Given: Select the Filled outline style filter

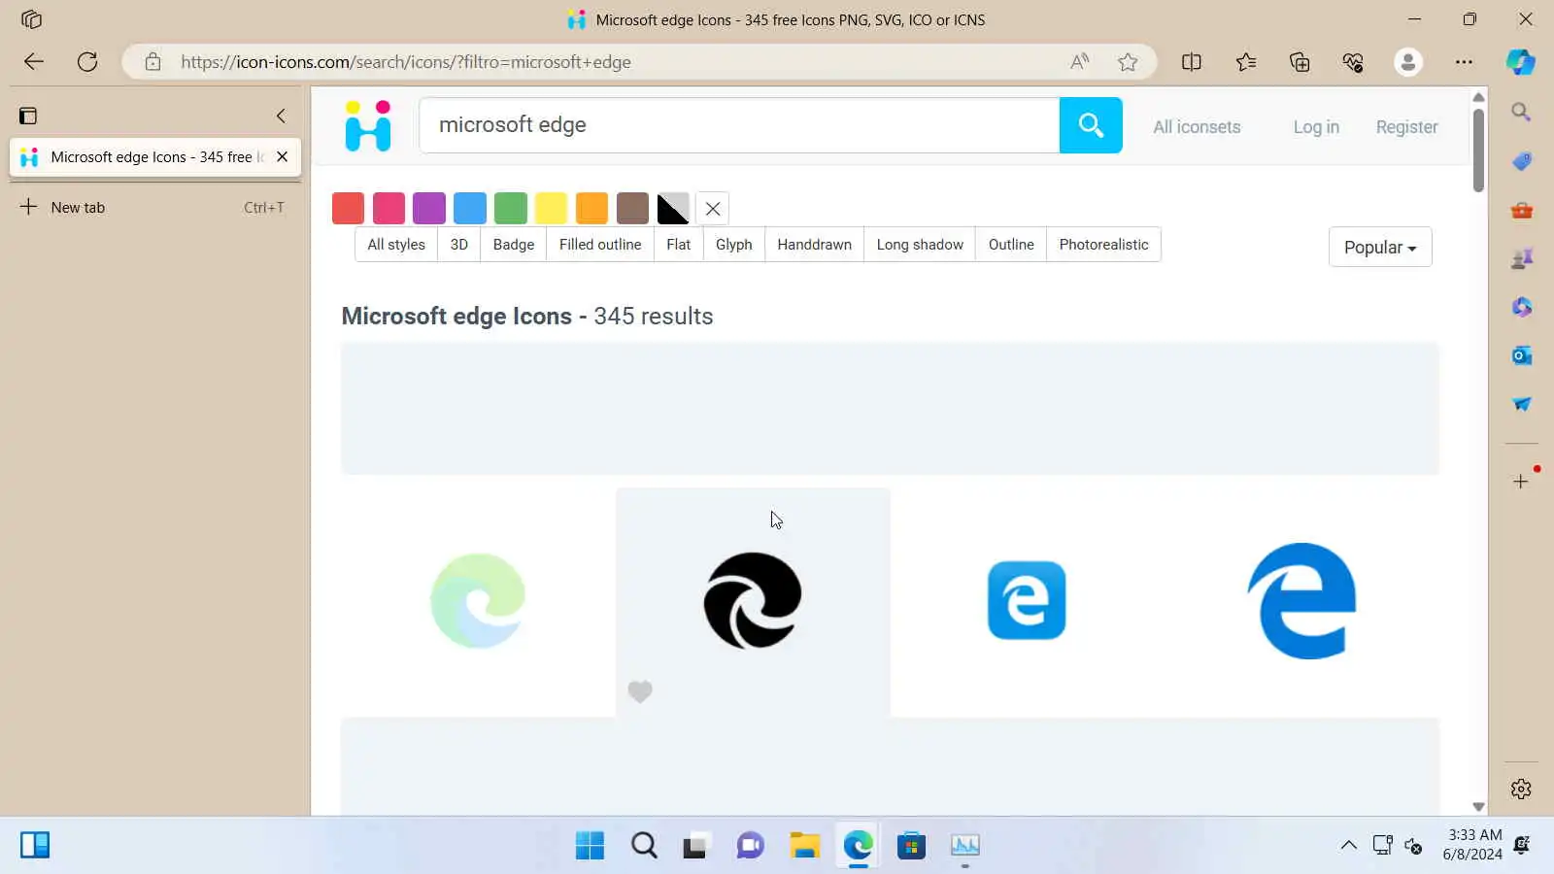Looking at the screenshot, I should coord(600,245).
